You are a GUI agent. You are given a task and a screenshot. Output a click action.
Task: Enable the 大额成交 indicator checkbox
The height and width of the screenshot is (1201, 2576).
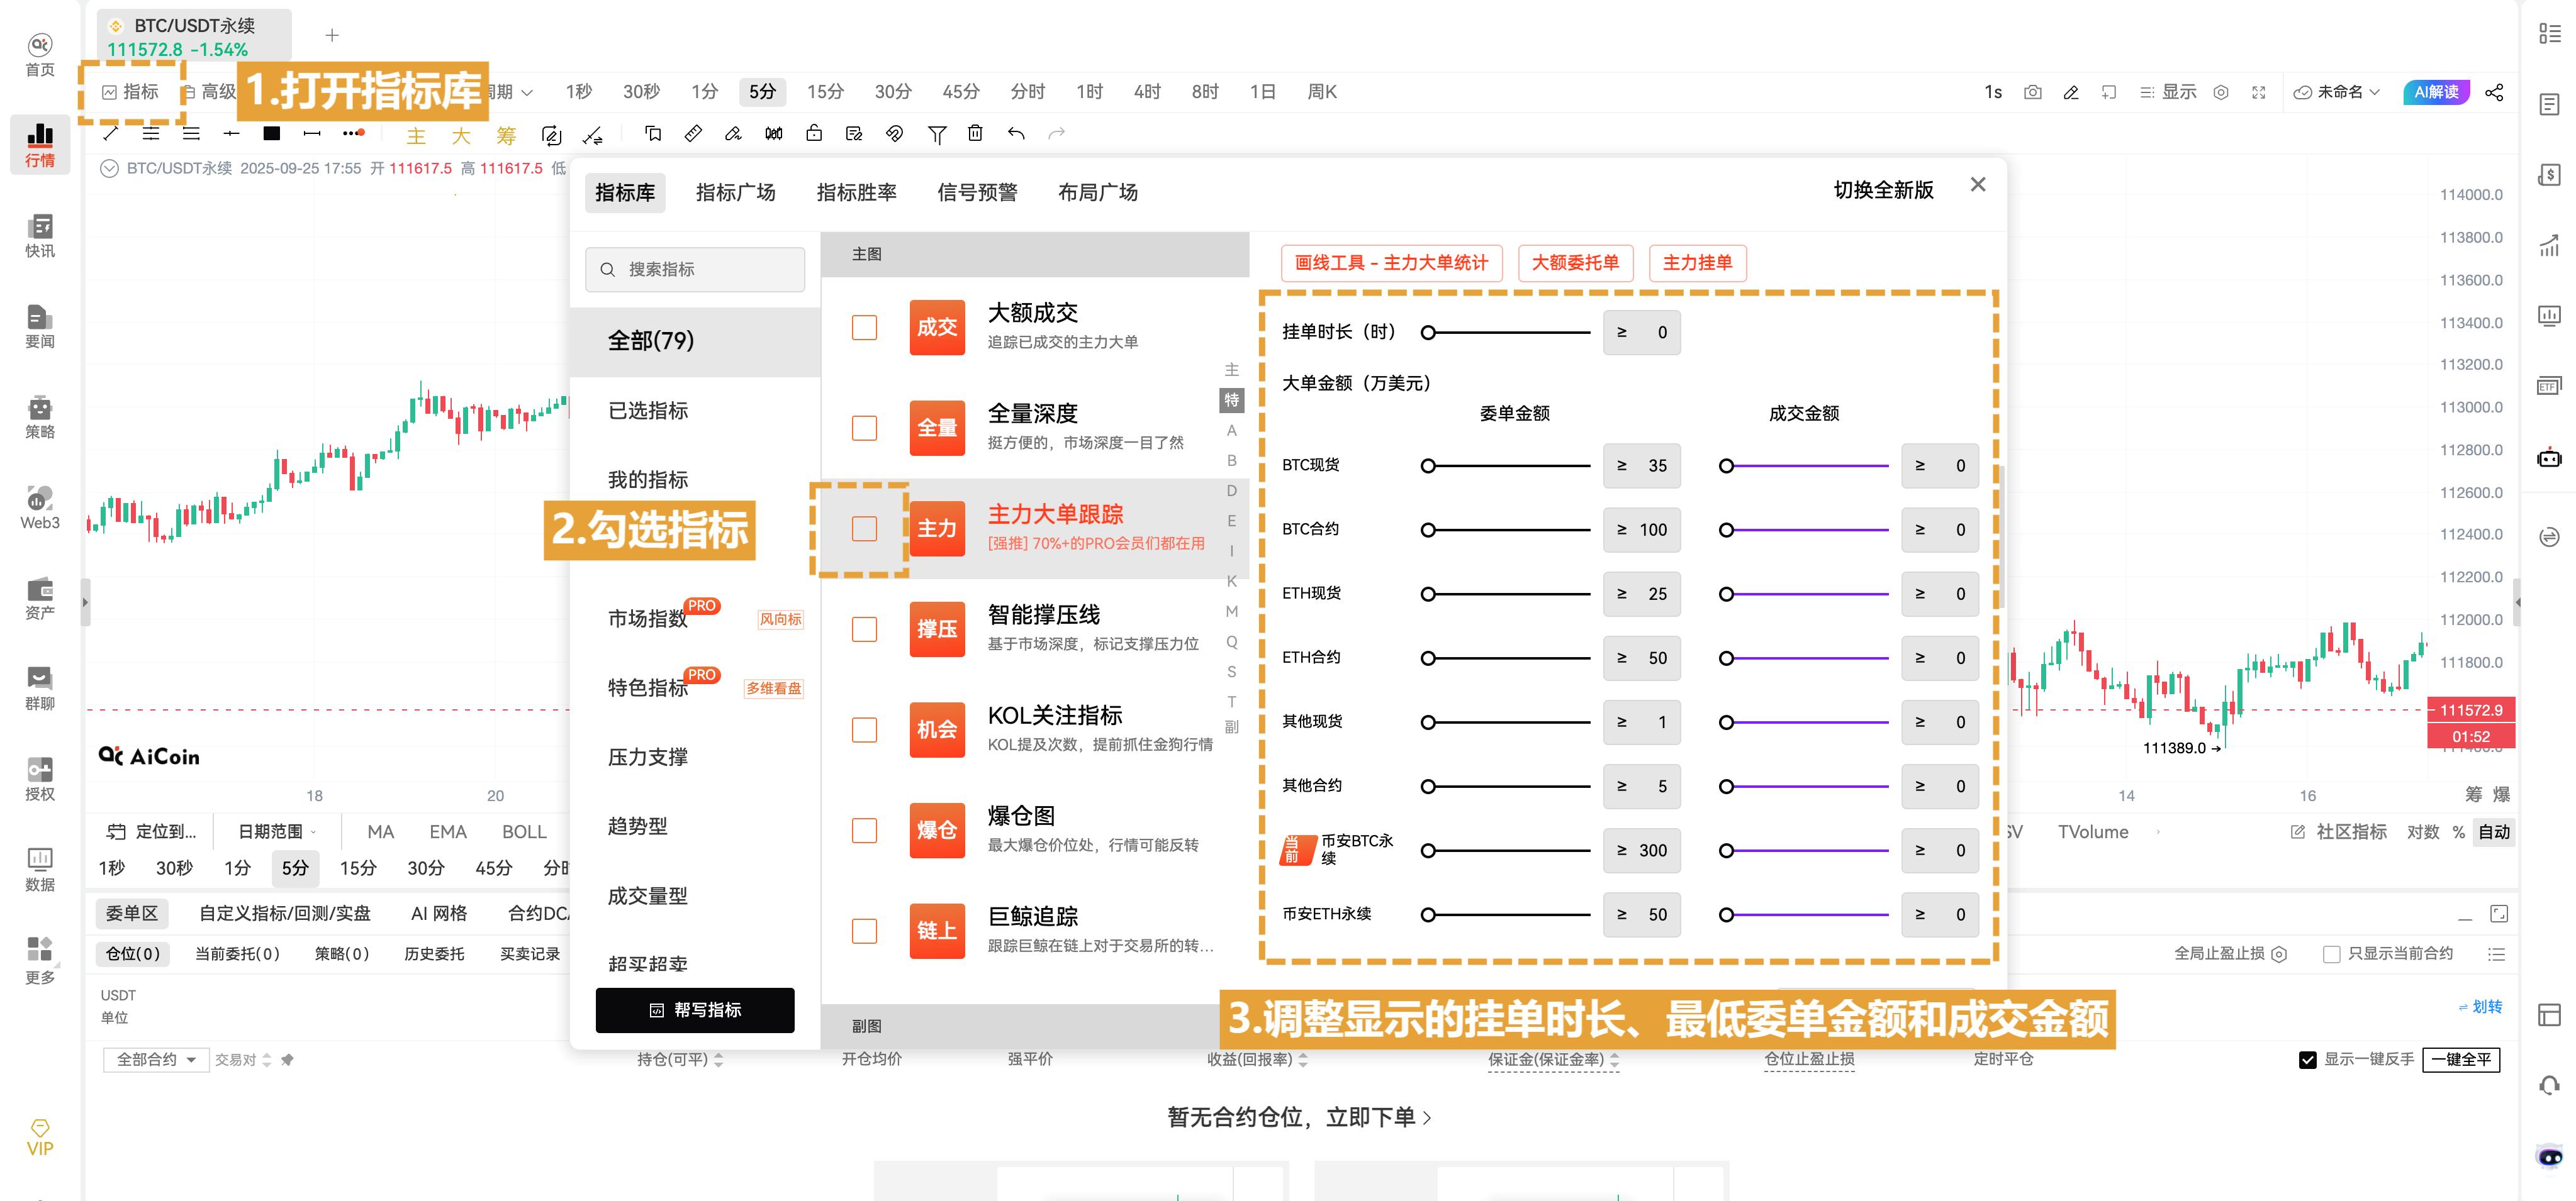tap(864, 327)
